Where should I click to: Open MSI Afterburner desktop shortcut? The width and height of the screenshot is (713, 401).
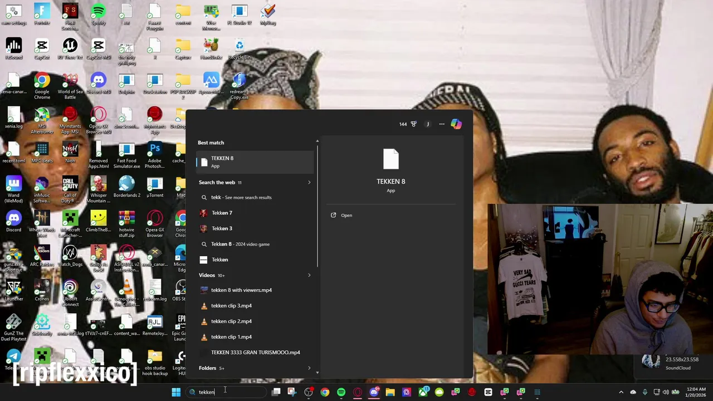[42, 121]
